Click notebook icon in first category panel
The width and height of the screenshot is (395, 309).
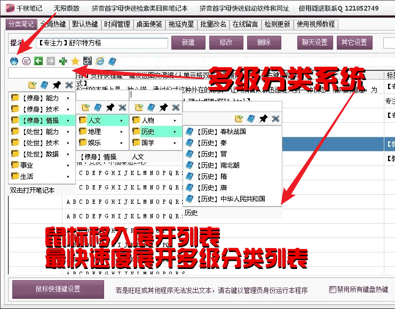click(44, 85)
